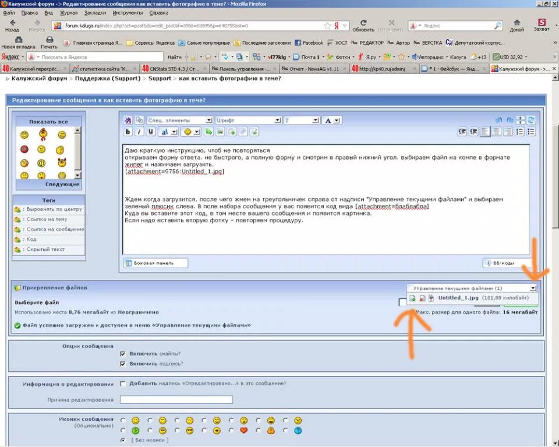Toggle italic formatting in the editor

[139, 132]
